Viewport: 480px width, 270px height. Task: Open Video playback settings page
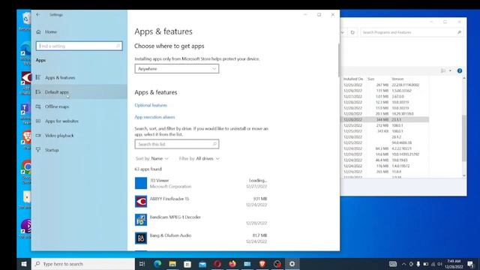tap(79, 136)
